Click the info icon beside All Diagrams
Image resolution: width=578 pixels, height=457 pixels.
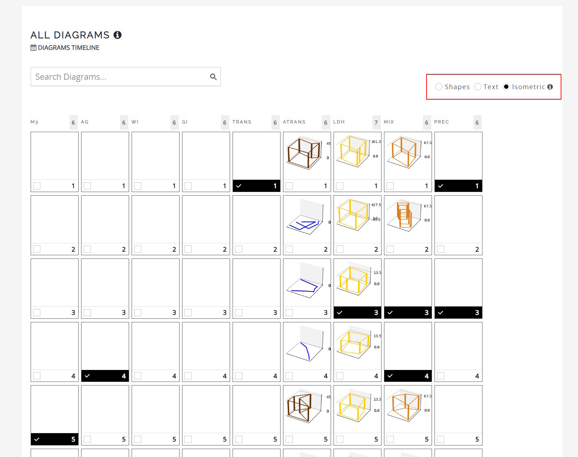118,35
